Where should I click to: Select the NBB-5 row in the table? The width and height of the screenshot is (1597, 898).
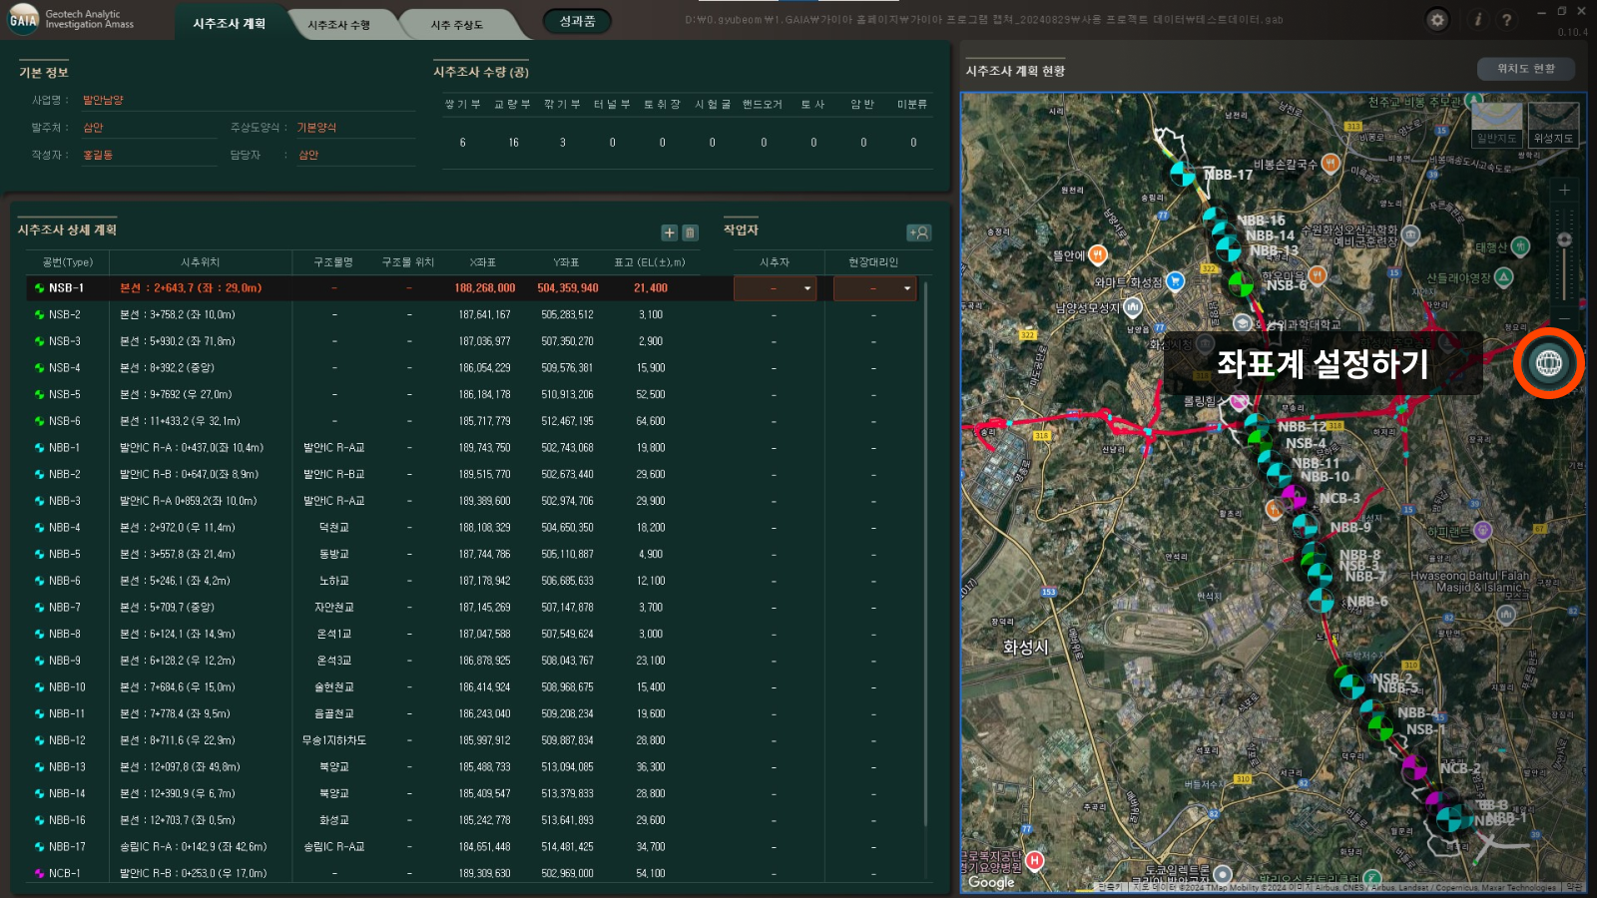tap(65, 554)
